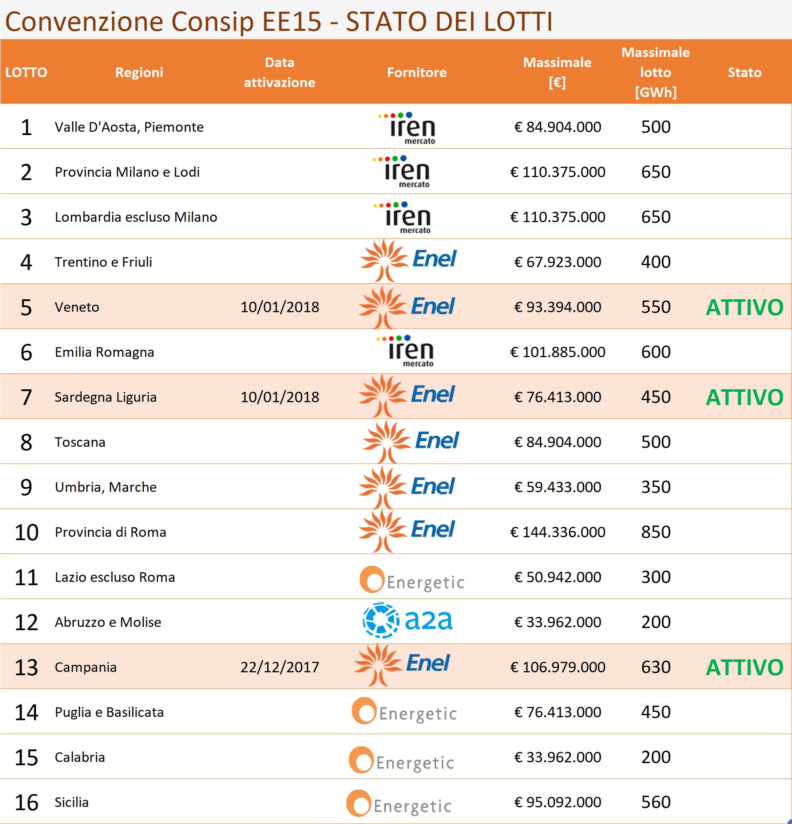Click the Iren logo for Emilia Romagna

[x=406, y=351]
